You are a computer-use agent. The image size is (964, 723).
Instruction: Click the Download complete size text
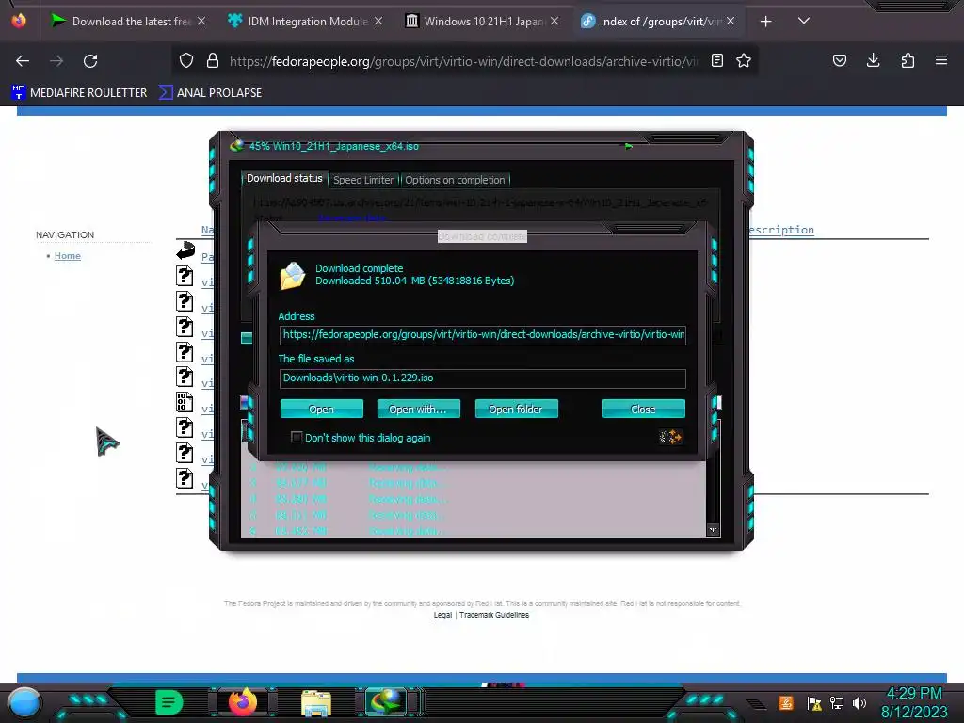click(x=415, y=281)
